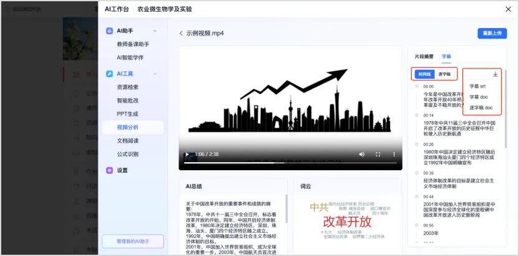Viewport: 519px width, 256px height.
Task: Click the AI工具 section icon
Action: [x=109, y=73]
